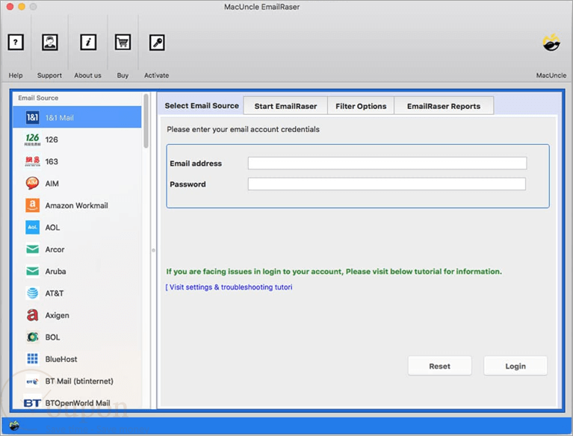Open the About us info icon
The image size is (573, 436).
click(x=88, y=43)
